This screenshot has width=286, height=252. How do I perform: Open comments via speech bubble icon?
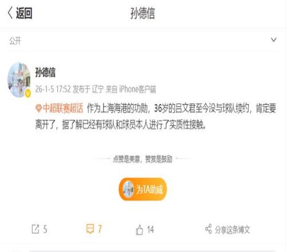coord(90,229)
